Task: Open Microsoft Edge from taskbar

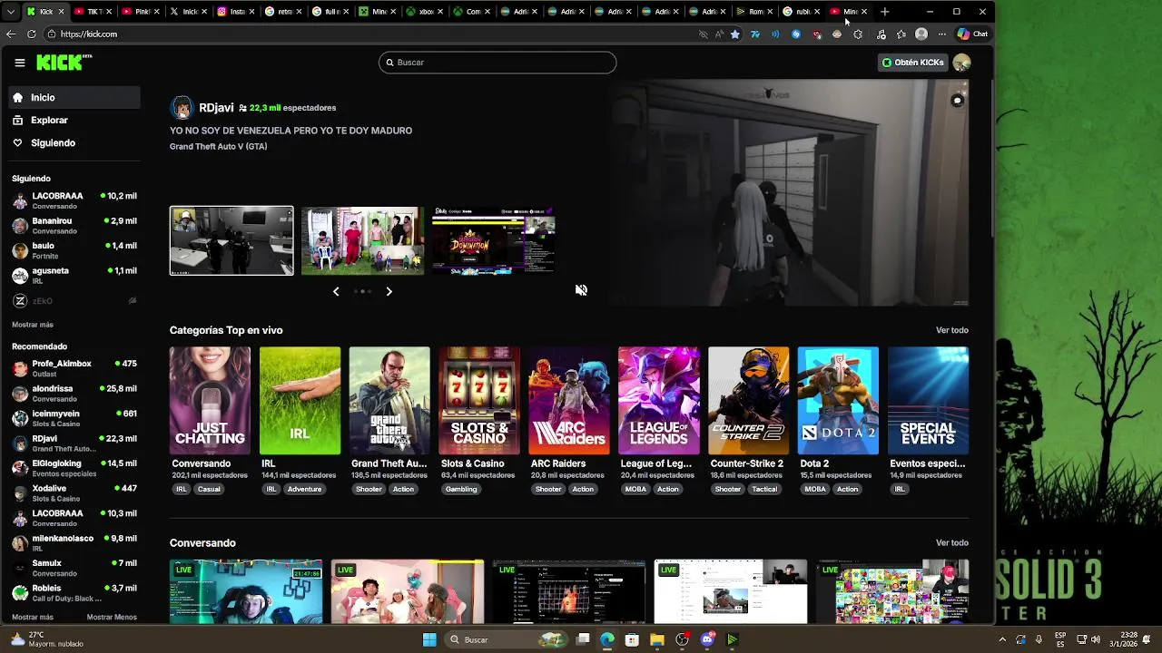Action: coord(607,639)
